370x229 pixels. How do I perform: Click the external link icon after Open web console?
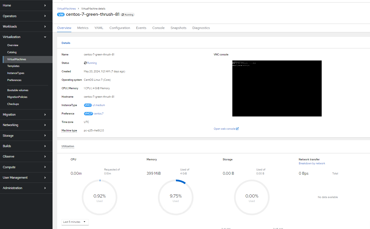(x=237, y=129)
